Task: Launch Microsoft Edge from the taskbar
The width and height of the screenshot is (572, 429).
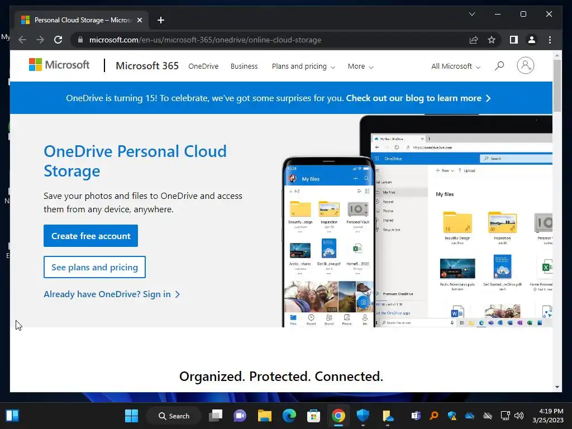Action: point(289,416)
